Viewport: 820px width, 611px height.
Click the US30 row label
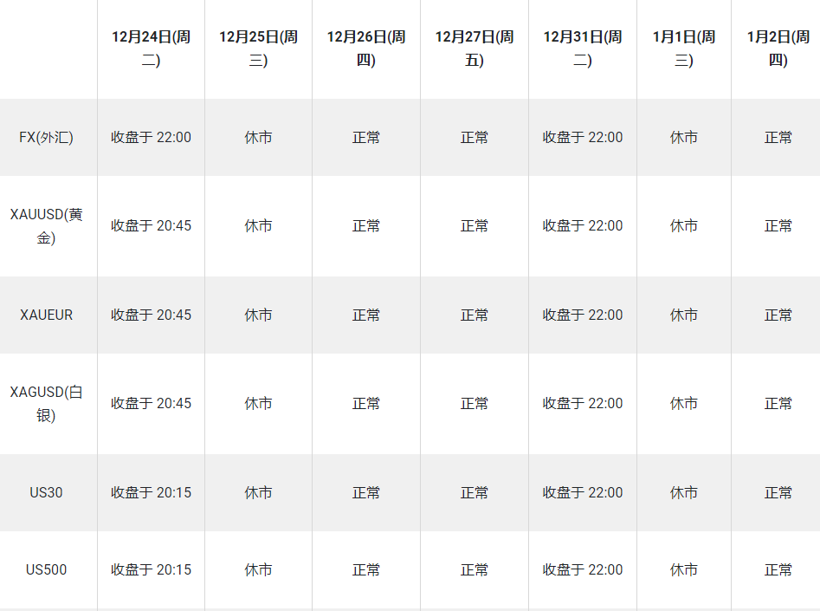(x=46, y=492)
